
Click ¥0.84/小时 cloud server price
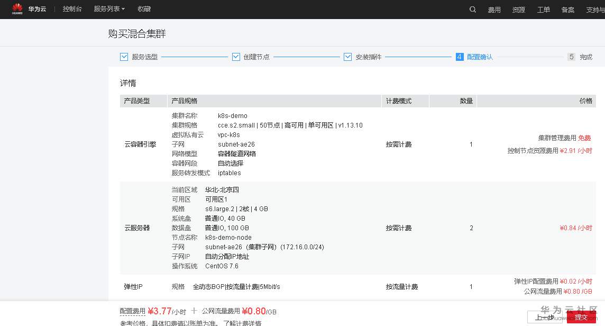click(x=576, y=228)
